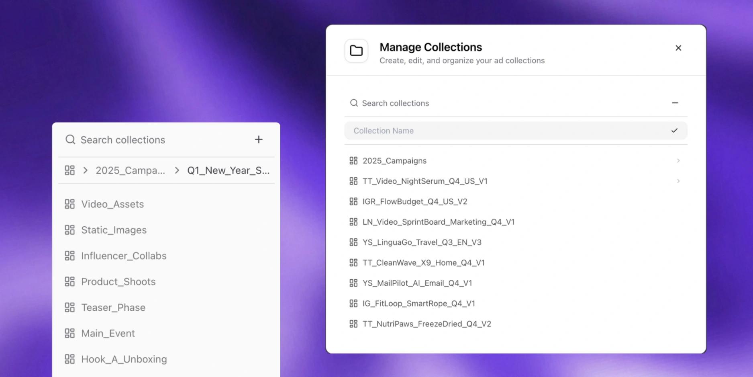Click the minus toggle beside Search collections
753x377 pixels.
(x=675, y=103)
